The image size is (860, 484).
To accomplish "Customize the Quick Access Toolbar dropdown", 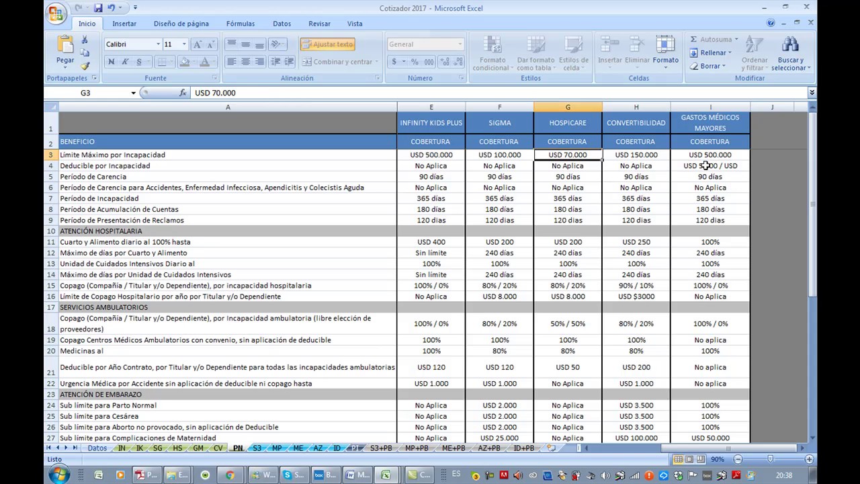I will pos(135,8).
